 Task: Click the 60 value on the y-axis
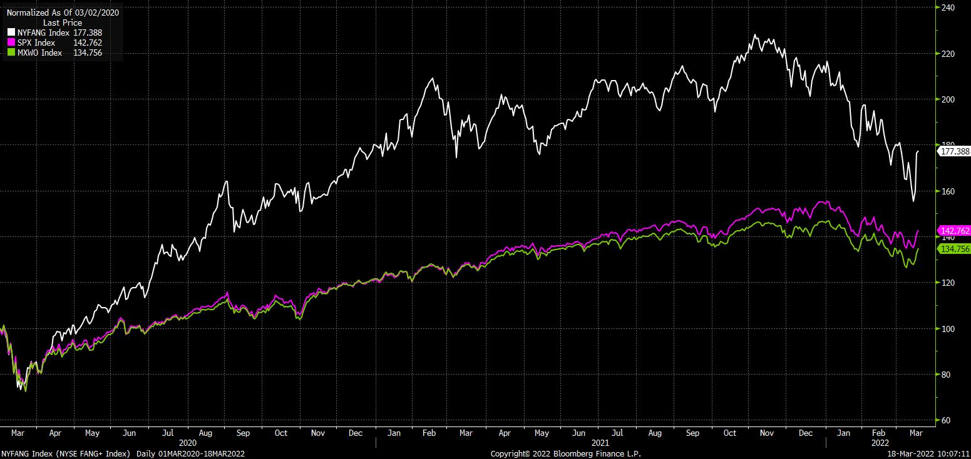click(945, 420)
